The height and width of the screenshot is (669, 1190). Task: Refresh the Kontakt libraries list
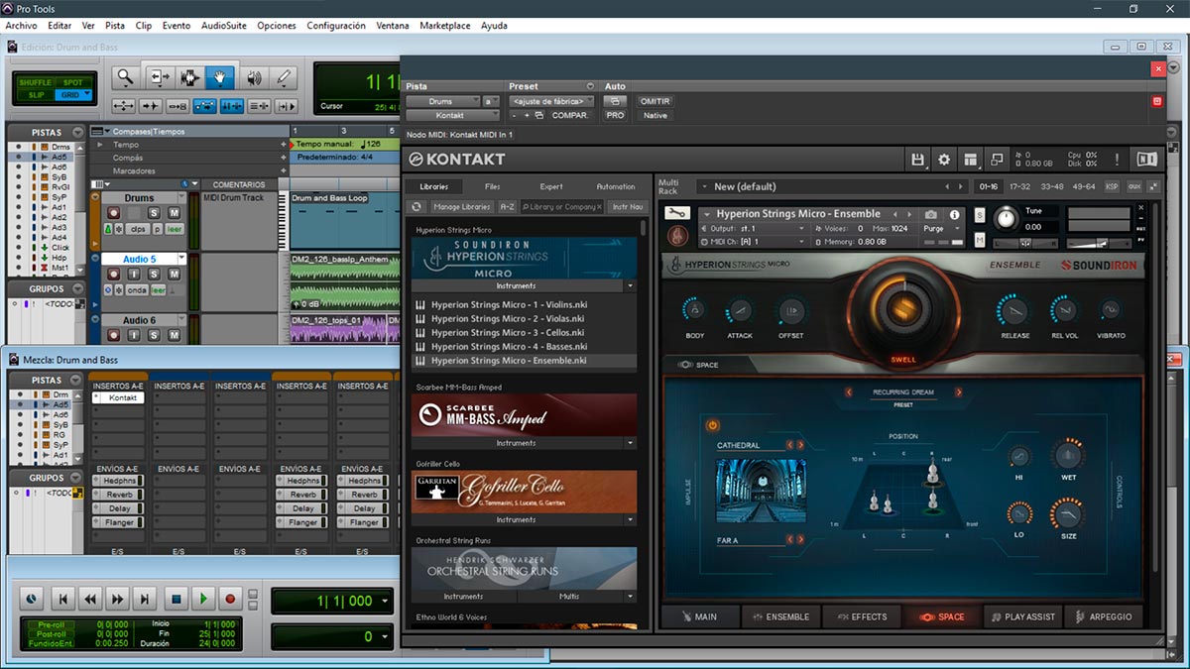point(416,206)
